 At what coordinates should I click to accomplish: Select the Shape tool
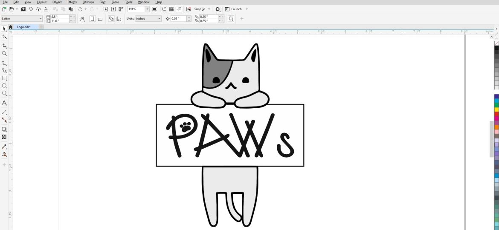pos(4,37)
